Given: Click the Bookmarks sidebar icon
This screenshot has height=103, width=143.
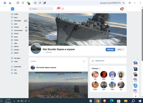Looking at the screenshot, I should [12, 67].
